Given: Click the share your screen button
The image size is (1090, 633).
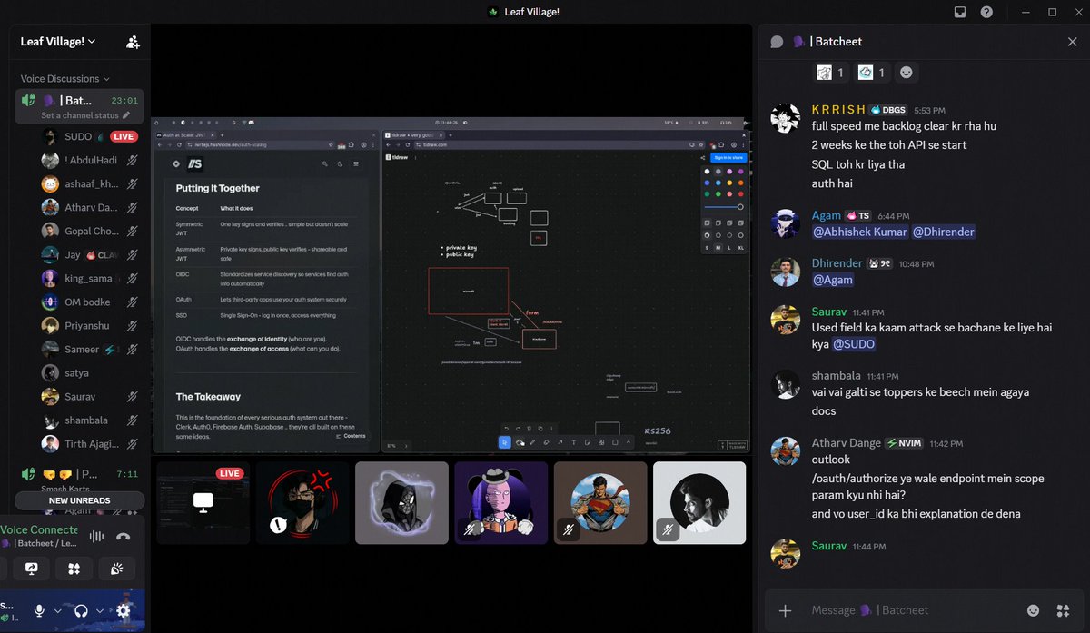Looking at the screenshot, I should point(32,569).
